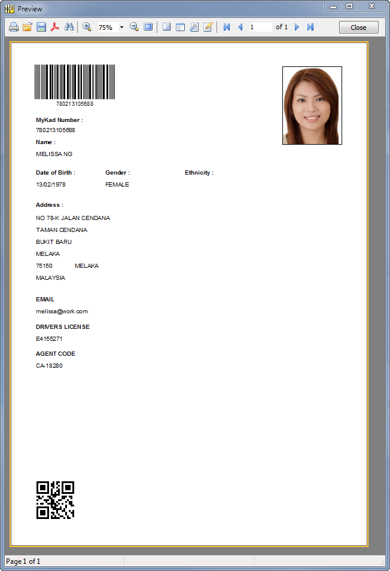The height and width of the screenshot is (571, 390).
Task: Advance to the next page
Action: [297, 27]
